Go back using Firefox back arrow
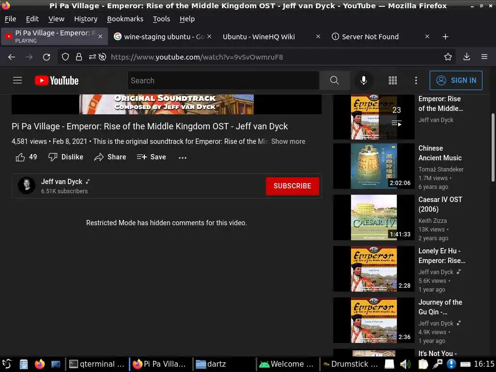This screenshot has height=372, width=496. [x=12, y=57]
